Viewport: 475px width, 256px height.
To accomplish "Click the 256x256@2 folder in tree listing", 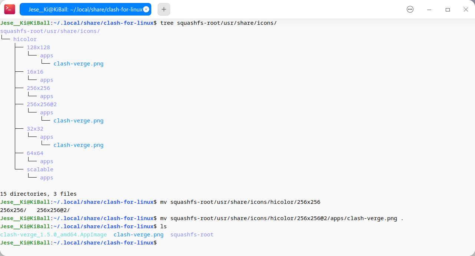I will (42, 104).
